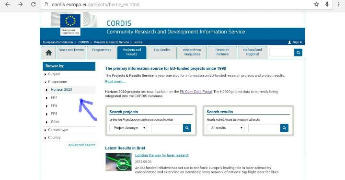Open the Top Stories tab
345x180 pixels.
pos(162,52)
